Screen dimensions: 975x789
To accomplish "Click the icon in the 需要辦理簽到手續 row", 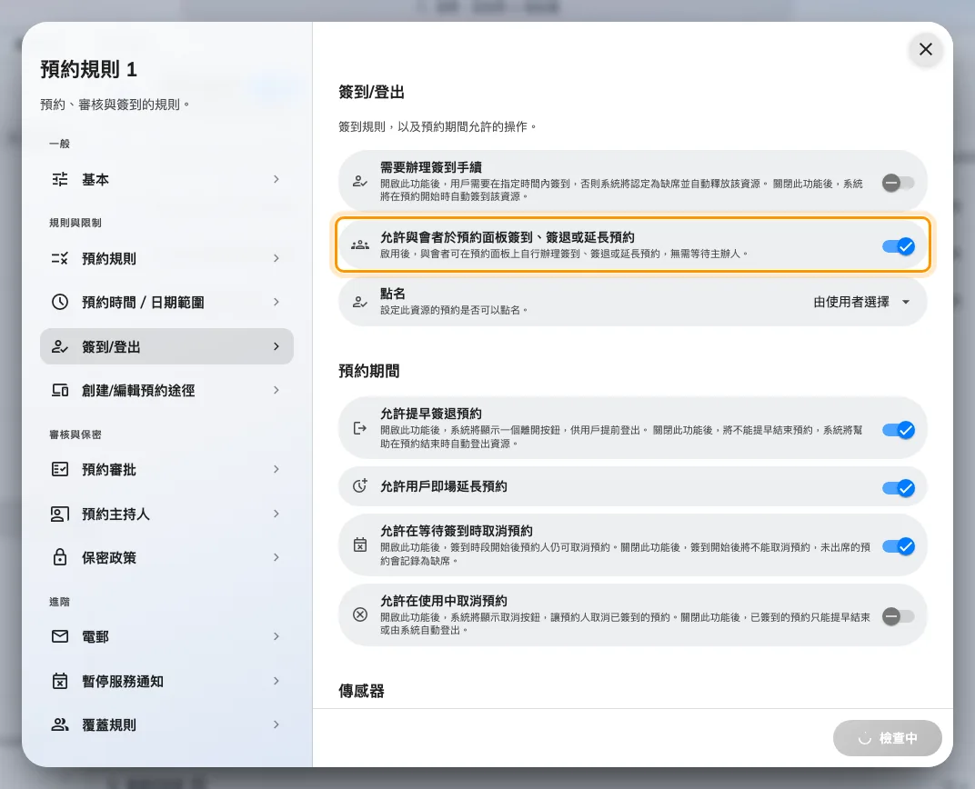I will [x=360, y=182].
